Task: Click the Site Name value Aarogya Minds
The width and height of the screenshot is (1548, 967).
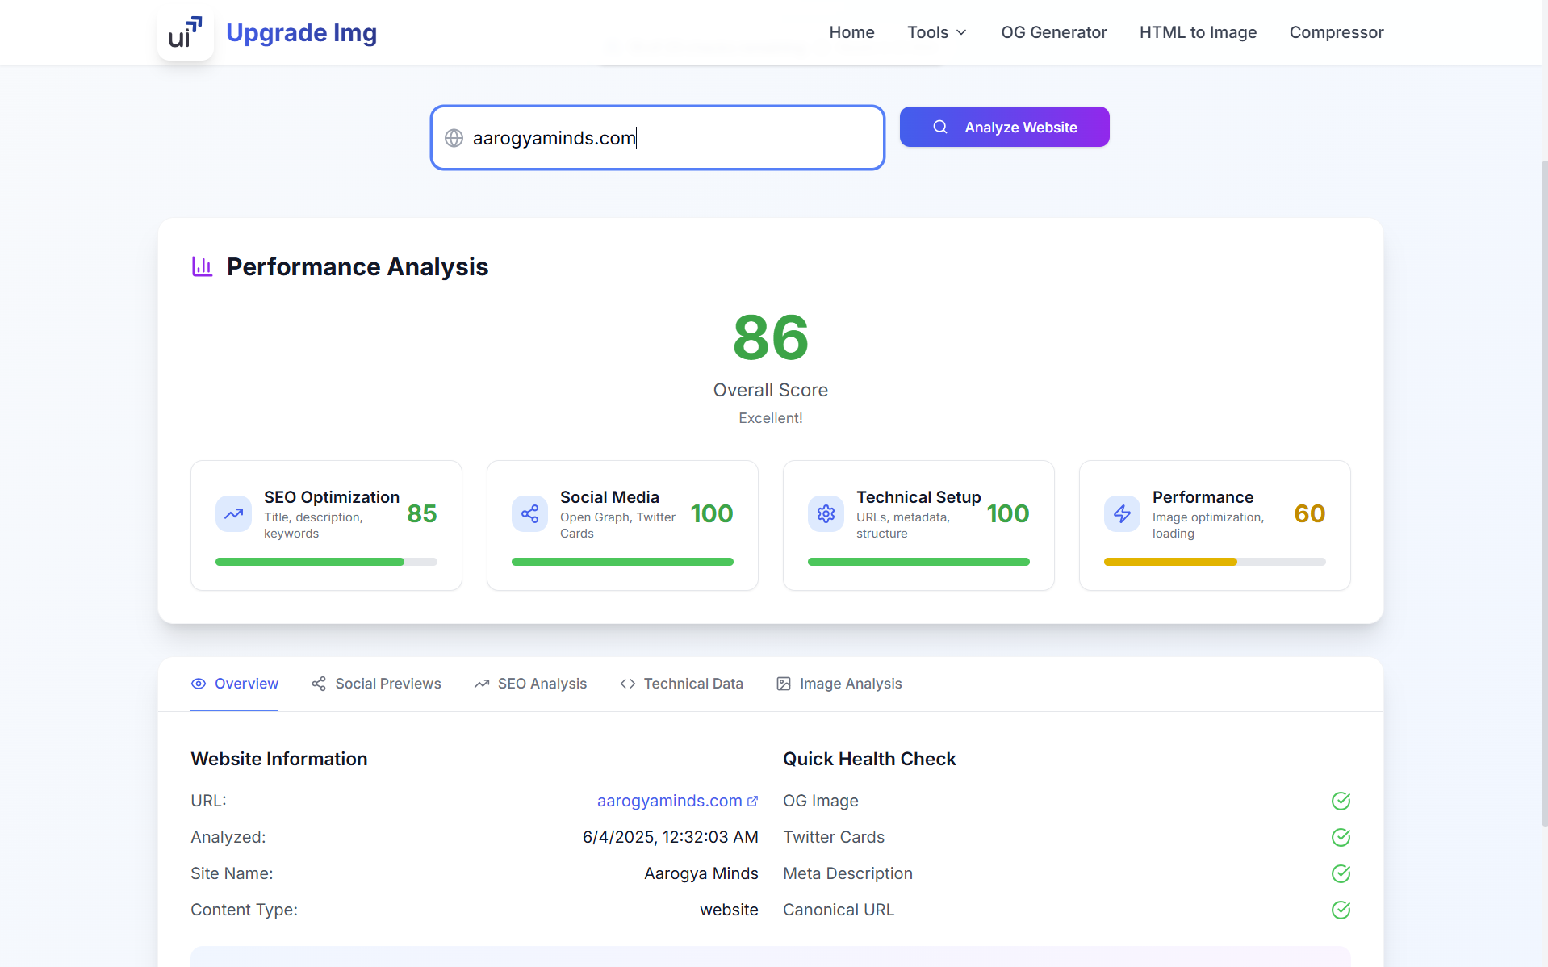Action: tap(701, 873)
